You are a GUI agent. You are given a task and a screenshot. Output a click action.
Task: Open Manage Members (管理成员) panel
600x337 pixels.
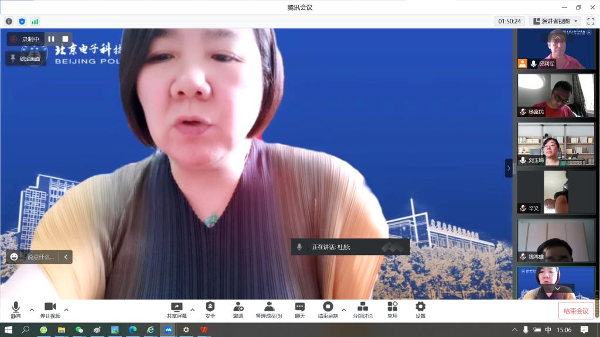point(268,307)
